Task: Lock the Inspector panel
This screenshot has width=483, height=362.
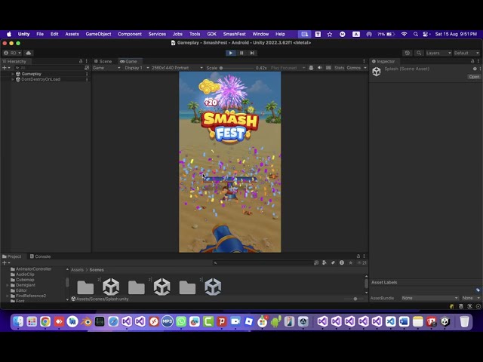Action: pos(472,61)
